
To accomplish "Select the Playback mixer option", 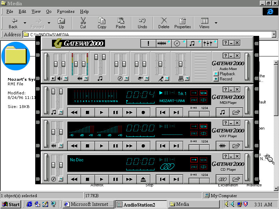I will pyautogui.click(x=216, y=74).
